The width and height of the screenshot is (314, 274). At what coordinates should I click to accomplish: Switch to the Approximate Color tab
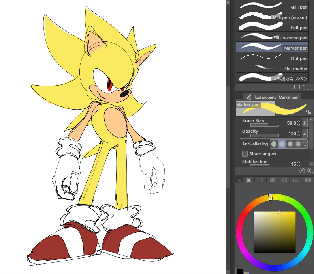(x=296, y=180)
